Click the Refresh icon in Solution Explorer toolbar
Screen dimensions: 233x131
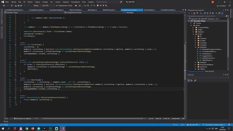click(x=208, y=13)
